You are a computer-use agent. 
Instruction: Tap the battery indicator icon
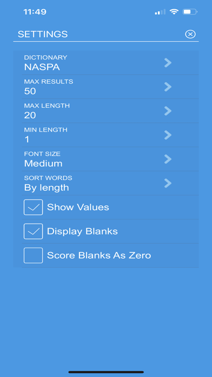pos(190,11)
